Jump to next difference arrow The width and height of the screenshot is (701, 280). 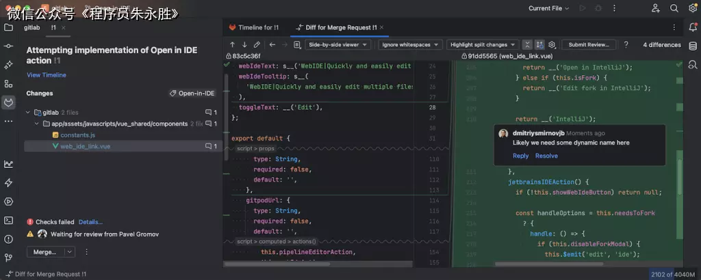(x=244, y=44)
